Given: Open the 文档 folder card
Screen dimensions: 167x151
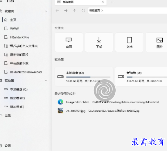Looking at the screenshot, I should (129, 42).
